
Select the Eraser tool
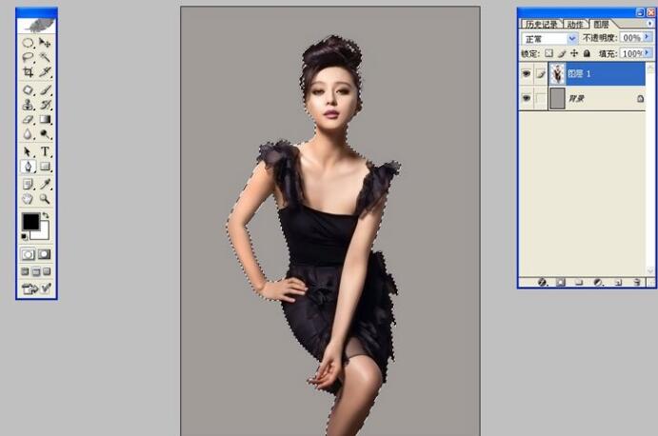coord(29,120)
